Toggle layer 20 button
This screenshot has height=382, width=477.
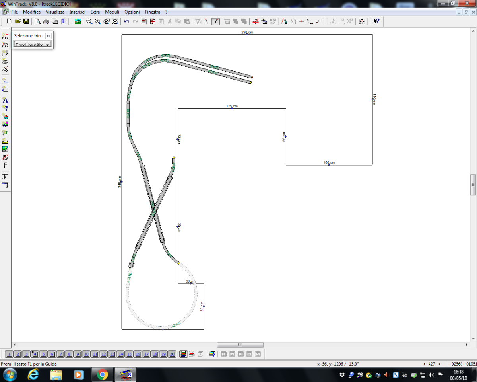tap(172, 354)
